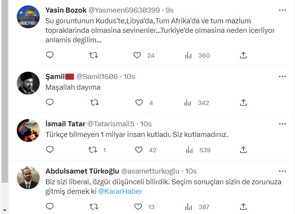Reply to Abdulsamet Türkoğlu's tweet

coord(50,207)
